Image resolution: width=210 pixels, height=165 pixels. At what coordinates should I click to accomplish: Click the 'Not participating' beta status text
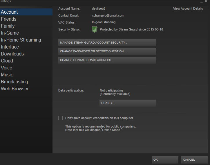(x=111, y=90)
